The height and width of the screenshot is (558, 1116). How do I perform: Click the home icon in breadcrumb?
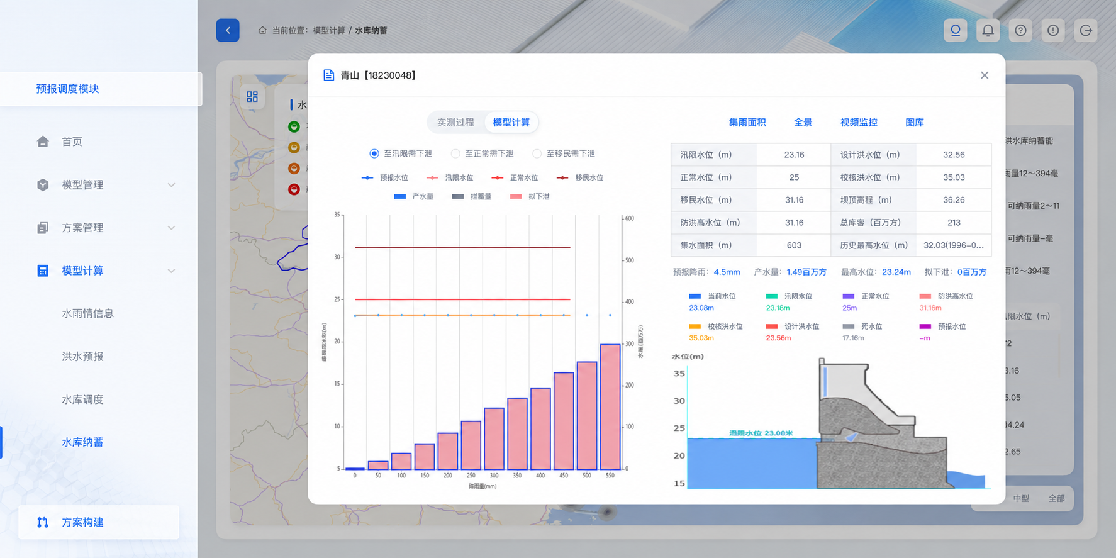[x=262, y=30]
